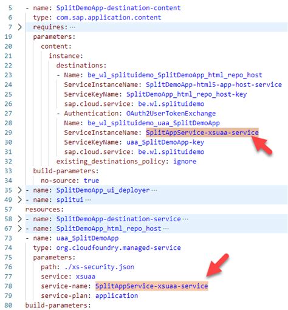Click the xsuaa service value
288x310 pixels.
click(x=85, y=277)
